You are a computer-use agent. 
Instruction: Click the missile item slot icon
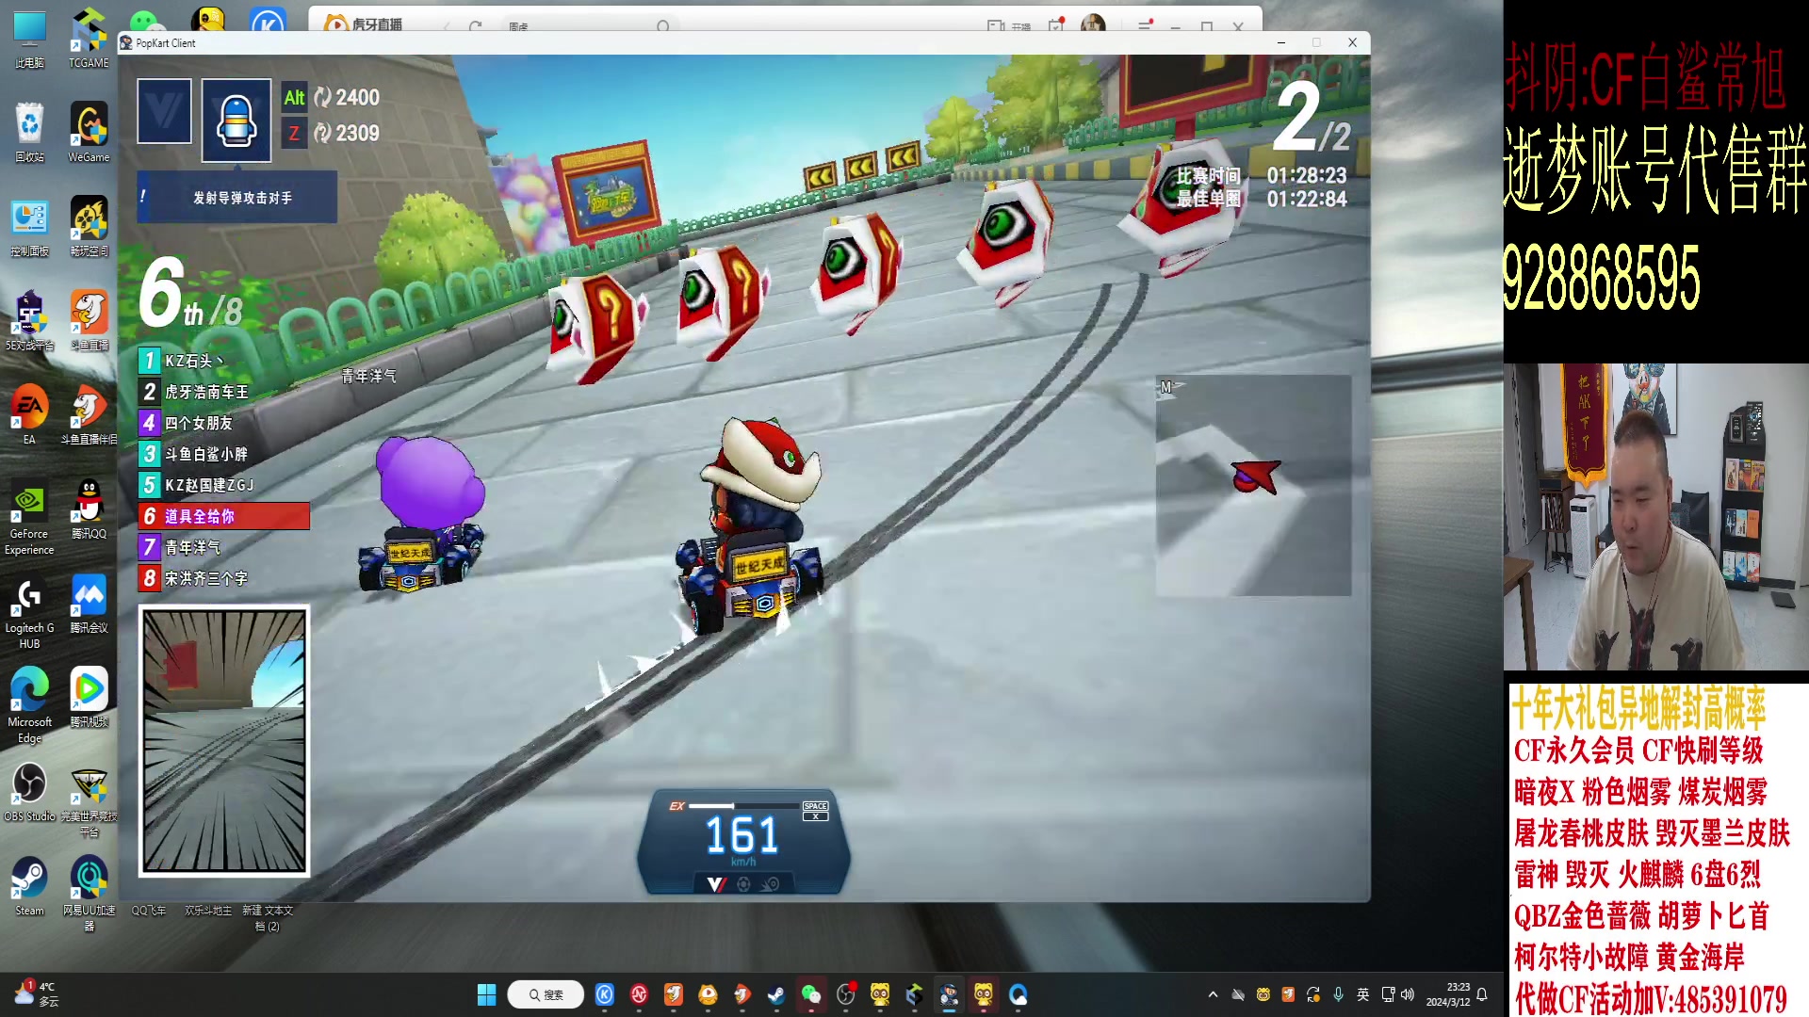[236, 121]
